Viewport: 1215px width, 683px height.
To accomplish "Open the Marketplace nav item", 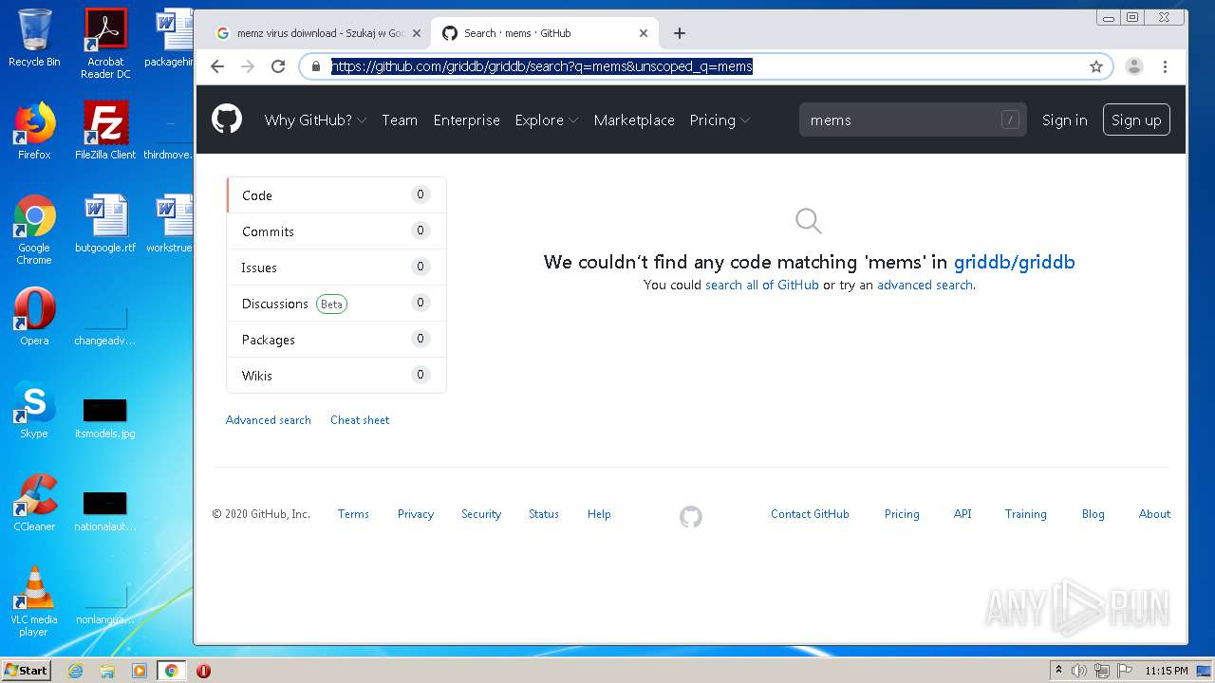I will tap(634, 120).
